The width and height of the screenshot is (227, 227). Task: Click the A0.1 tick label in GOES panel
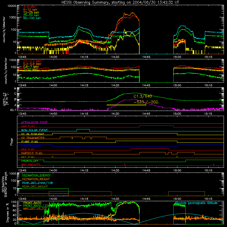point(13,110)
